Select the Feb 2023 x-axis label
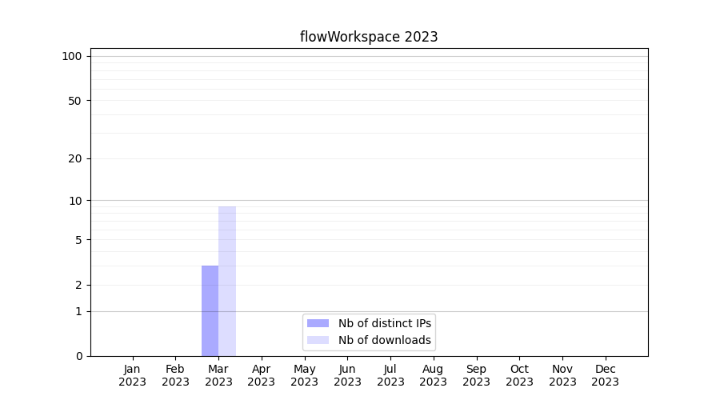The image size is (720, 400). click(175, 375)
